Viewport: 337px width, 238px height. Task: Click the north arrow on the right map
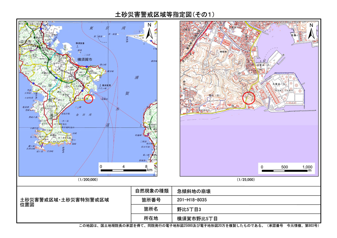click(311, 32)
